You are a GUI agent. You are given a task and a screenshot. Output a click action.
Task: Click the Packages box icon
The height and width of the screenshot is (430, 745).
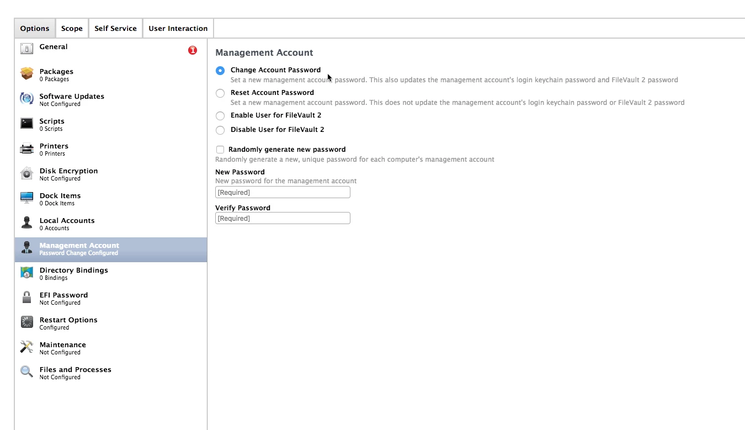click(26, 73)
